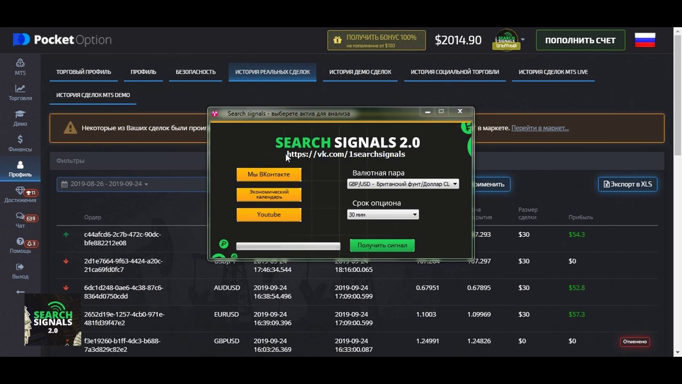Viewport: 682px width, 384px height.
Task: Click the Мы ВКонтакте button
Action: 269,174
